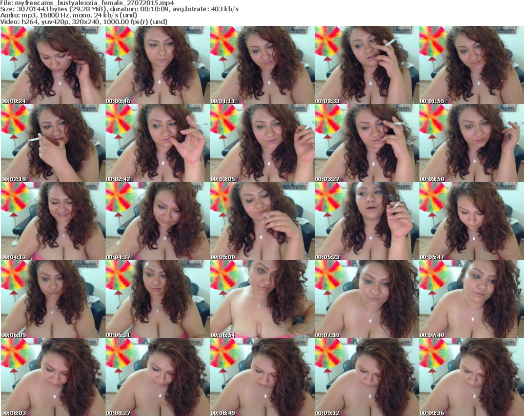The image size is (525, 416).
Task: Select the frame timed 00:07:40
Action: (472, 299)
